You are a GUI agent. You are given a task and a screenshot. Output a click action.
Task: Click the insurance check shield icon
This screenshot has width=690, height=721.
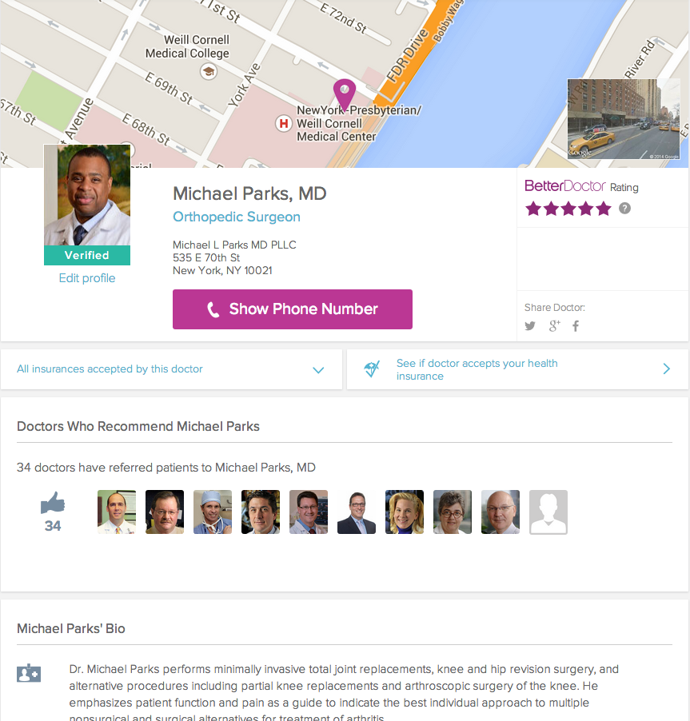tap(371, 369)
